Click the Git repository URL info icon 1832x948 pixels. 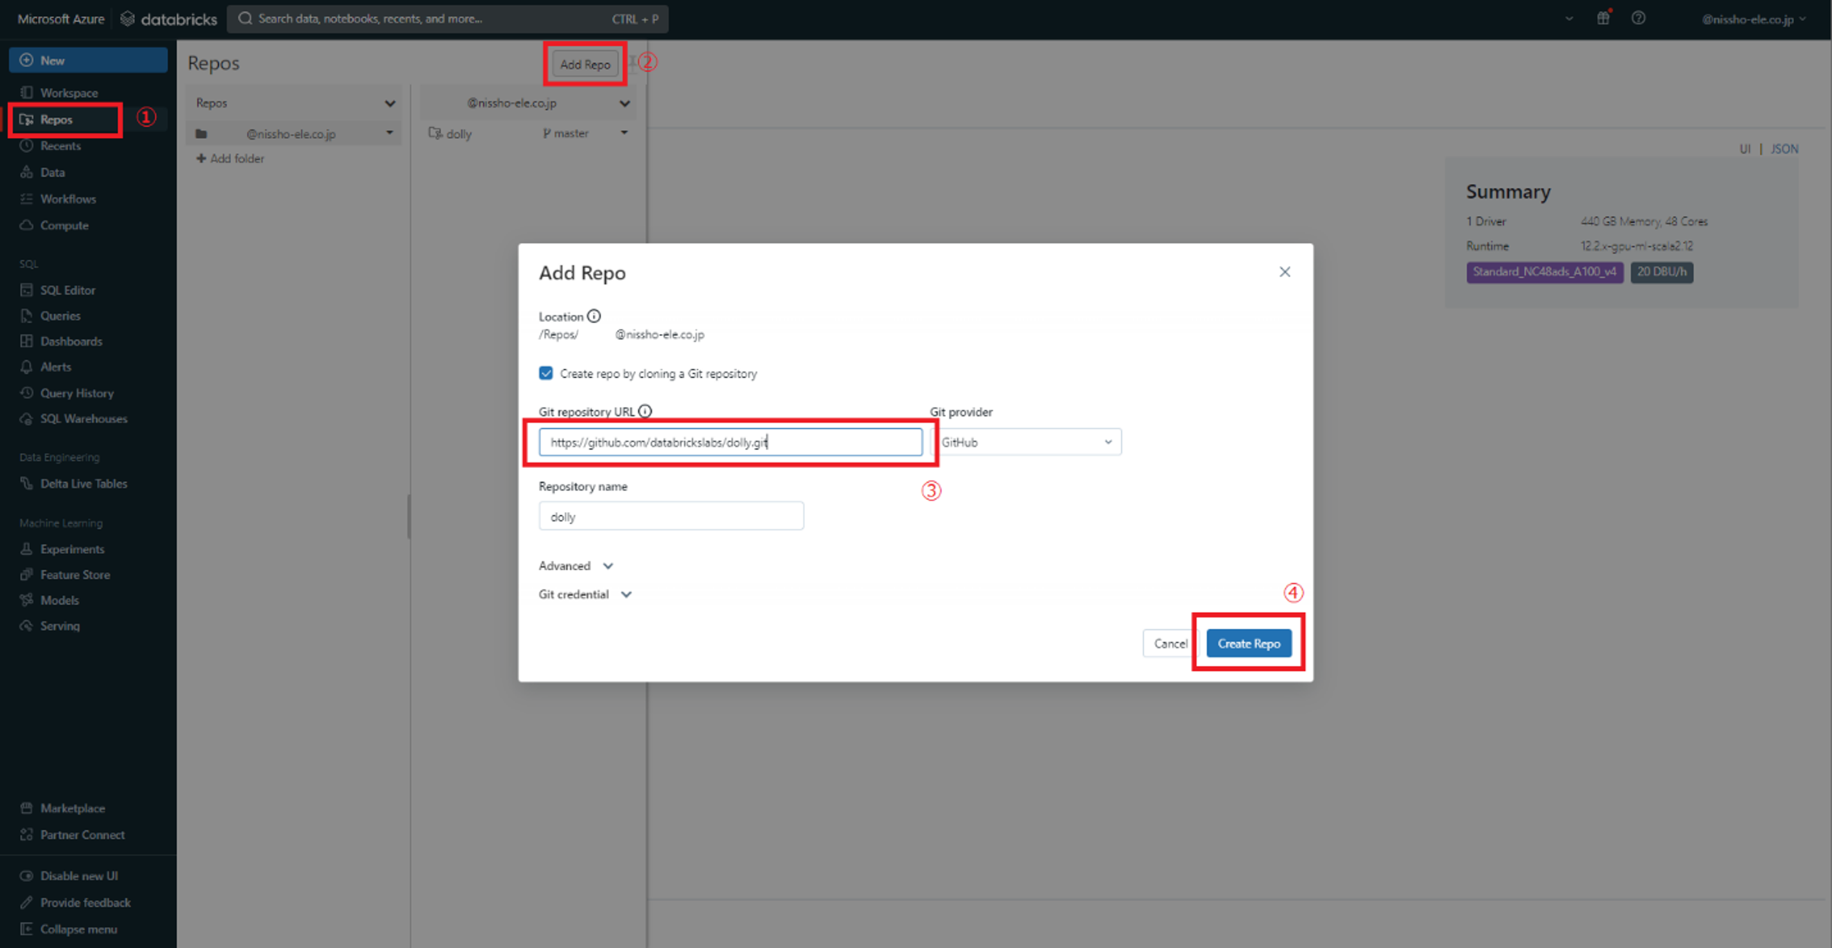[645, 411]
